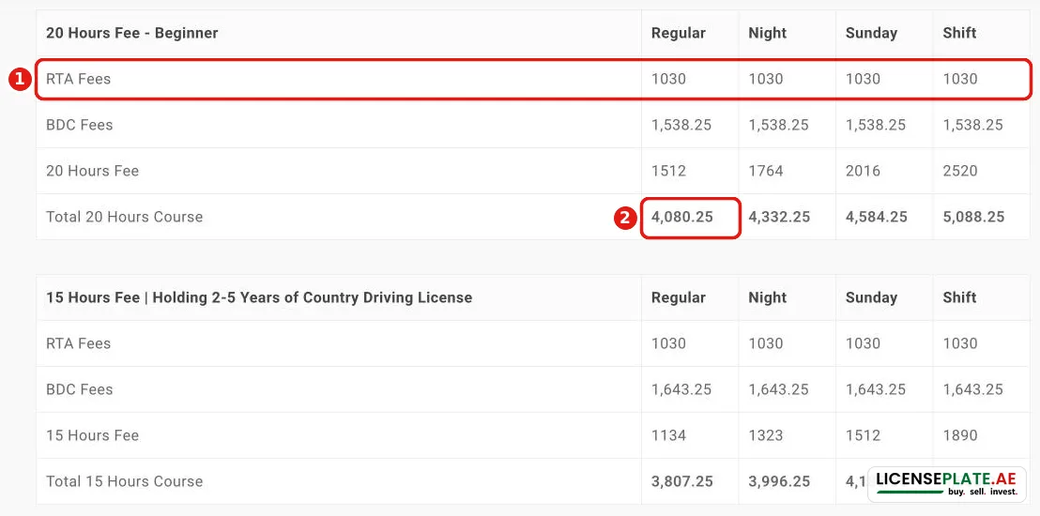Click Night RTA Fees 1030 in 15 Hours table
The image size is (1040, 516).
766,343
